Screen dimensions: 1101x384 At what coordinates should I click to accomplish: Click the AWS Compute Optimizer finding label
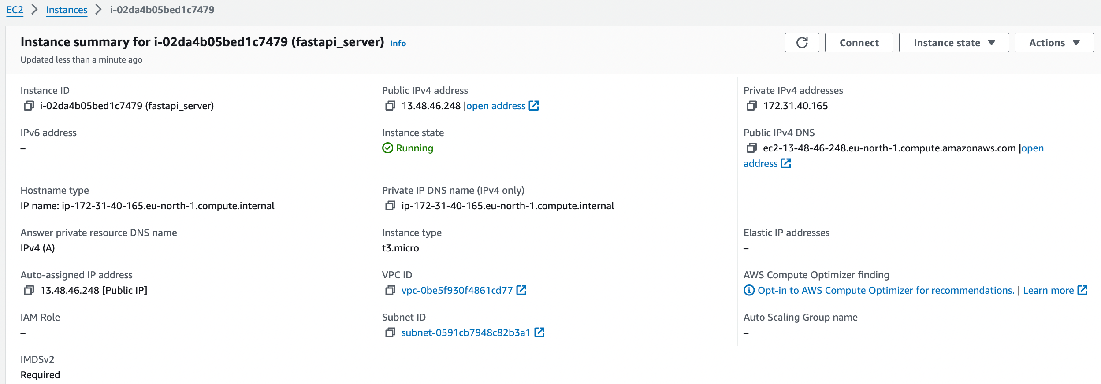pos(816,275)
